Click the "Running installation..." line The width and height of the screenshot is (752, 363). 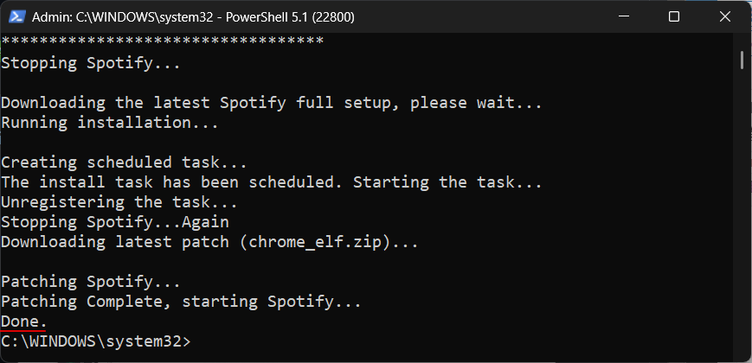tap(110, 123)
